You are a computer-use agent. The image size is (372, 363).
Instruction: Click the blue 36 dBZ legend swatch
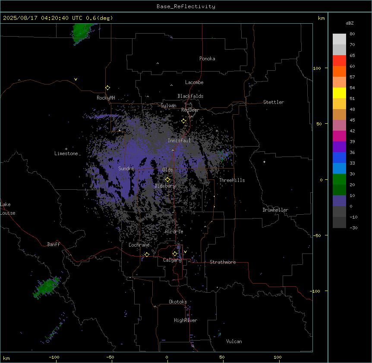tap(339, 157)
